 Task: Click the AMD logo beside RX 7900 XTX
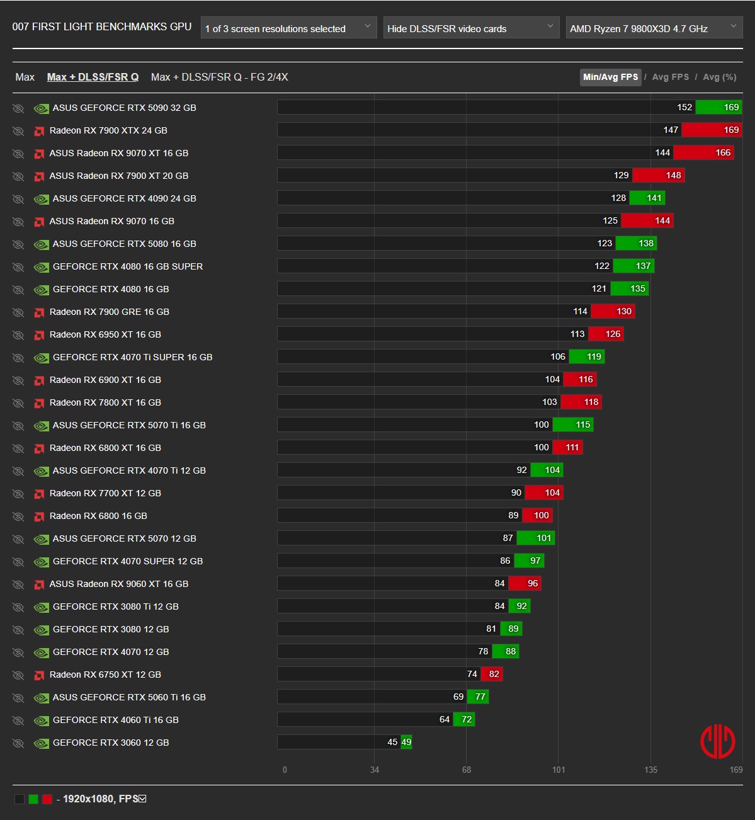click(39, 131)
